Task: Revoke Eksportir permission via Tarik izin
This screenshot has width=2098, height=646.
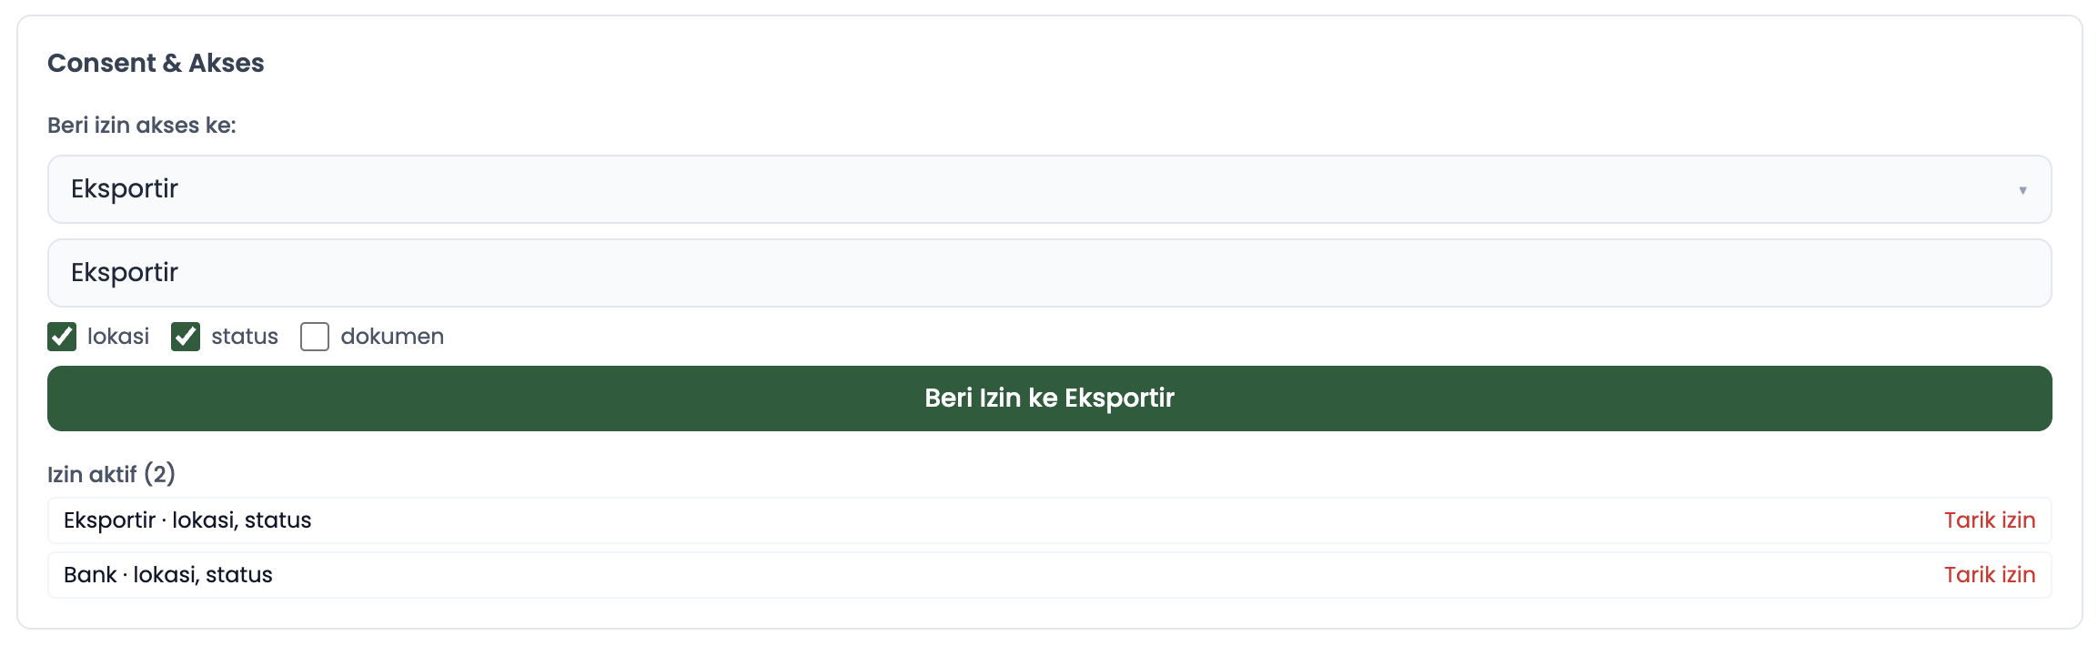Action: pos(1989,520)
